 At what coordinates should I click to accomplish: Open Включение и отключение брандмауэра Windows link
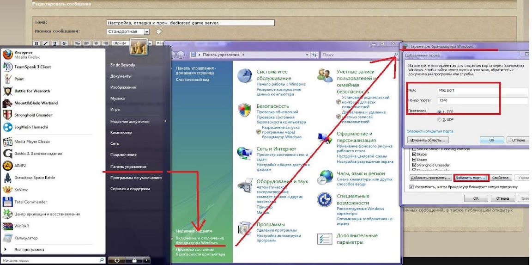200,240
